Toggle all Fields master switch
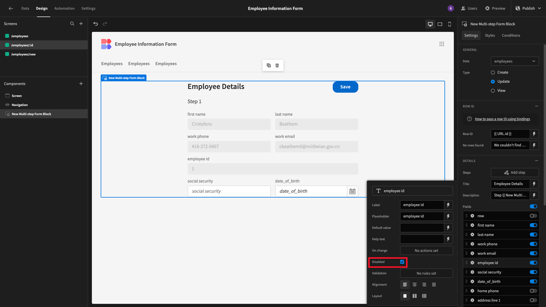 [533, 207]
